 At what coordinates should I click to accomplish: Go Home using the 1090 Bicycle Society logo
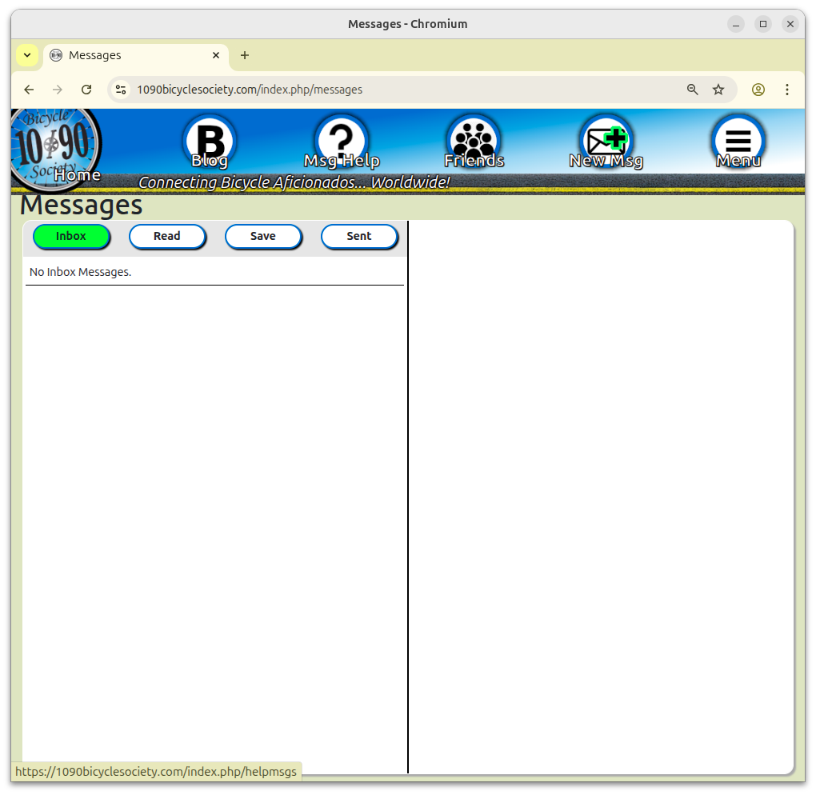coord(55,141)
